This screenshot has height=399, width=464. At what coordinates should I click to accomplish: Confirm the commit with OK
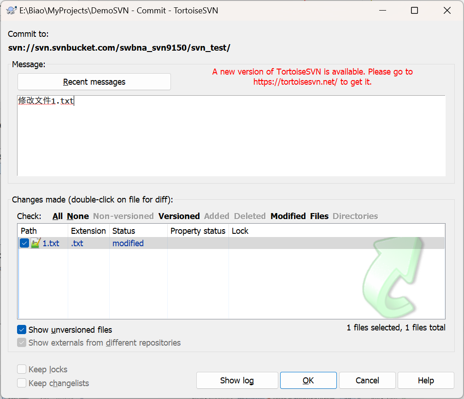[308, 381]
